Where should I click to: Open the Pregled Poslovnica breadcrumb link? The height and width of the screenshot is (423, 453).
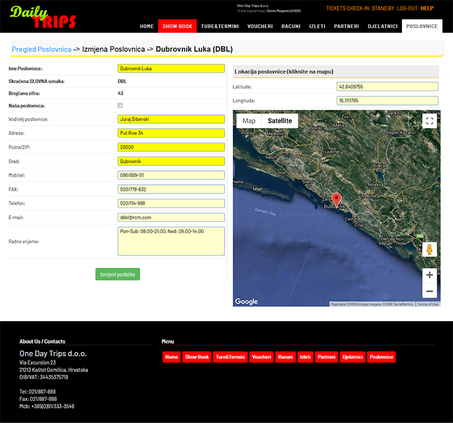click(x=42, y=48)
